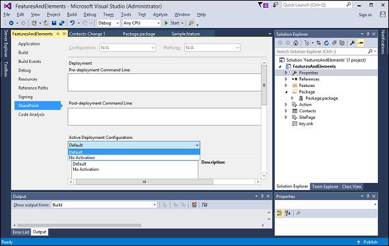
Task: Select Code Analysis properties page
Action: [32, 114]
